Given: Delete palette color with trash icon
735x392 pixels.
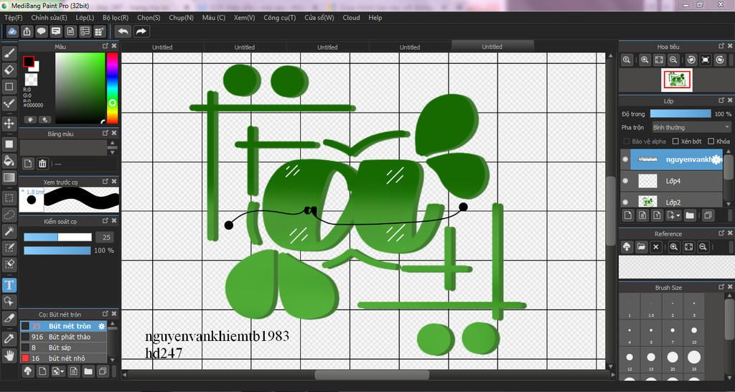Looking at the screenshot, I should click(42, 164).
